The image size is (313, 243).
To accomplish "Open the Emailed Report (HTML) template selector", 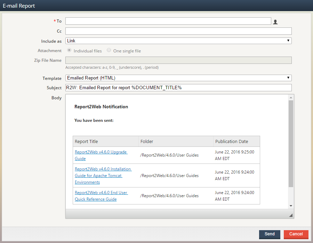I will 174,78.
